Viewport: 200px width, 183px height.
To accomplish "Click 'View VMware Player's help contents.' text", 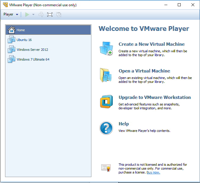I will 144,131.
